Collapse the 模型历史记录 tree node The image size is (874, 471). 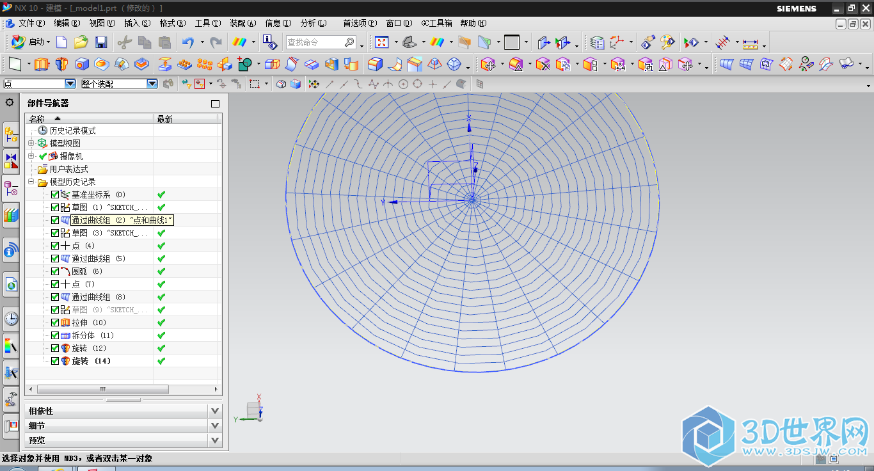click(31, 182)
